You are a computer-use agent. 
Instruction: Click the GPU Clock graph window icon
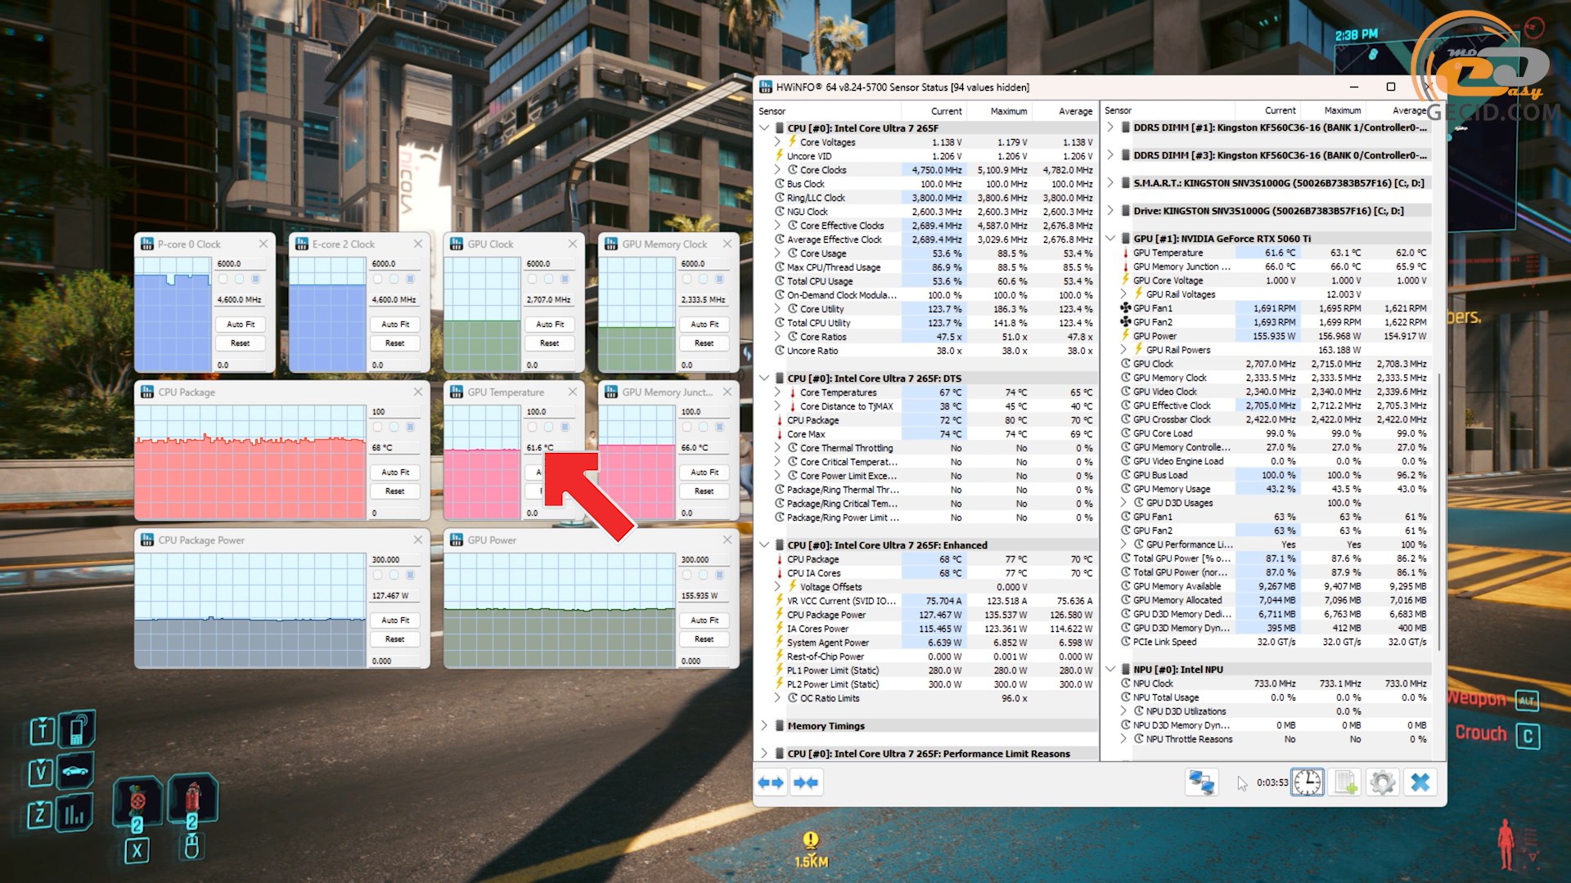click(457, 244)
